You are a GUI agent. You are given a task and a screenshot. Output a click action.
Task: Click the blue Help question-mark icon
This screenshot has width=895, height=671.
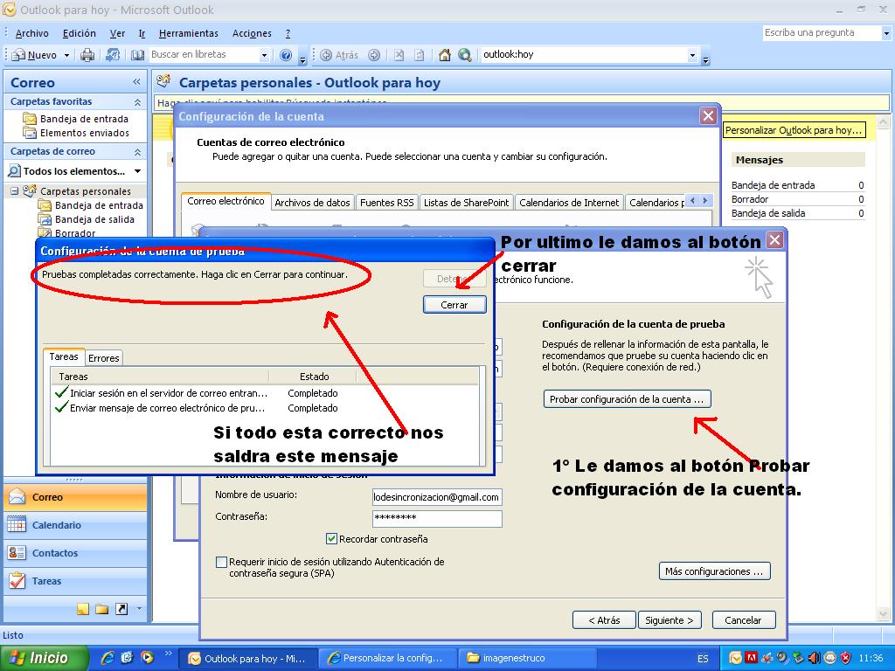click(286, 55)
